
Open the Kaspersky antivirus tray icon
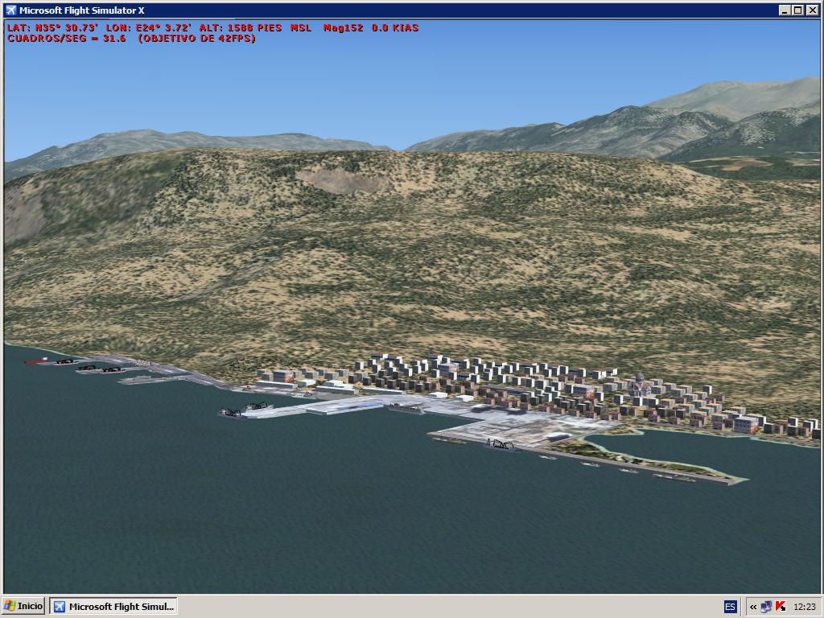(x=780, y=607)
